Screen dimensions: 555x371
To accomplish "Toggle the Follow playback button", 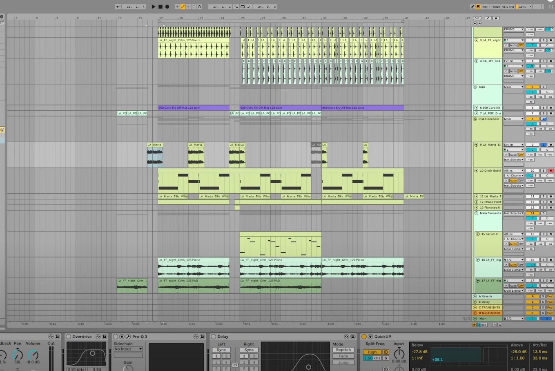I will tap(118, 7).
